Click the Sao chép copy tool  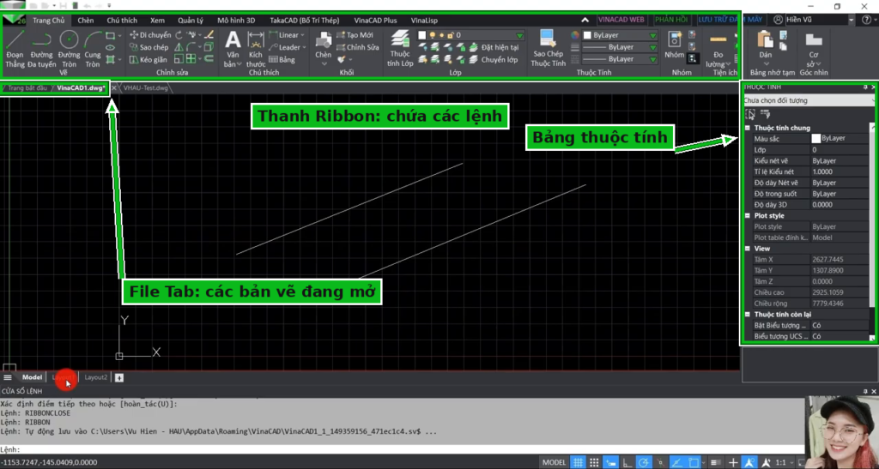coord(149,47)
